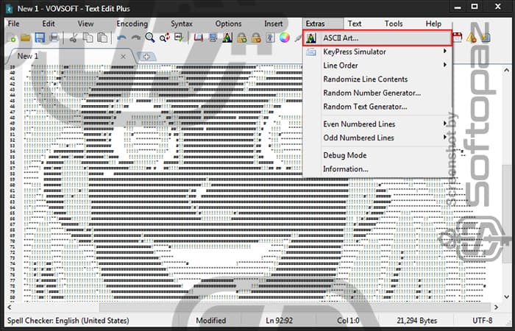Viewport: 515px width, 331px height.
Task: Click the UTF-8 encoding status entry
Action: (483, 321)
